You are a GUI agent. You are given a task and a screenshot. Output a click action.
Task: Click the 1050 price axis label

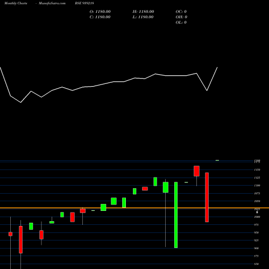[257, 201]
